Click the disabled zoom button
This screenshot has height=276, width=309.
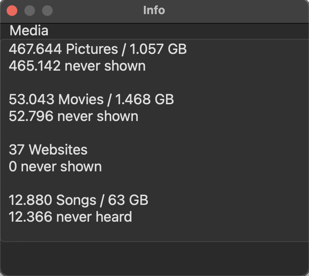pyautogui.click(x=47, y=11)
